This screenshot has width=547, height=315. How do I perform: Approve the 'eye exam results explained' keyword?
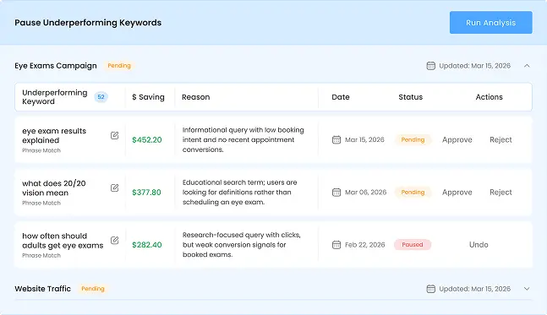457,139
